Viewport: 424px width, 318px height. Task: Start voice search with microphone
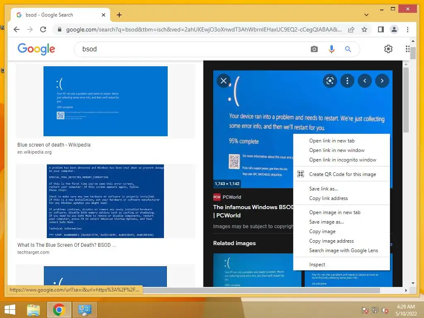coord(332,49)
